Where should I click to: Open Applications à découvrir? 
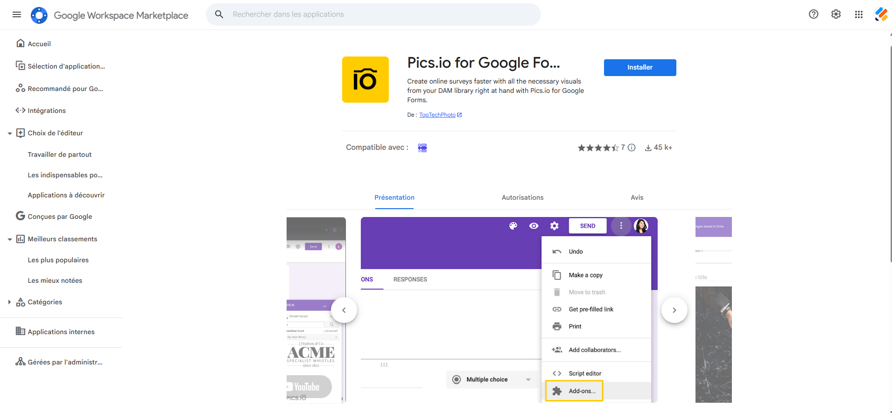66,195
